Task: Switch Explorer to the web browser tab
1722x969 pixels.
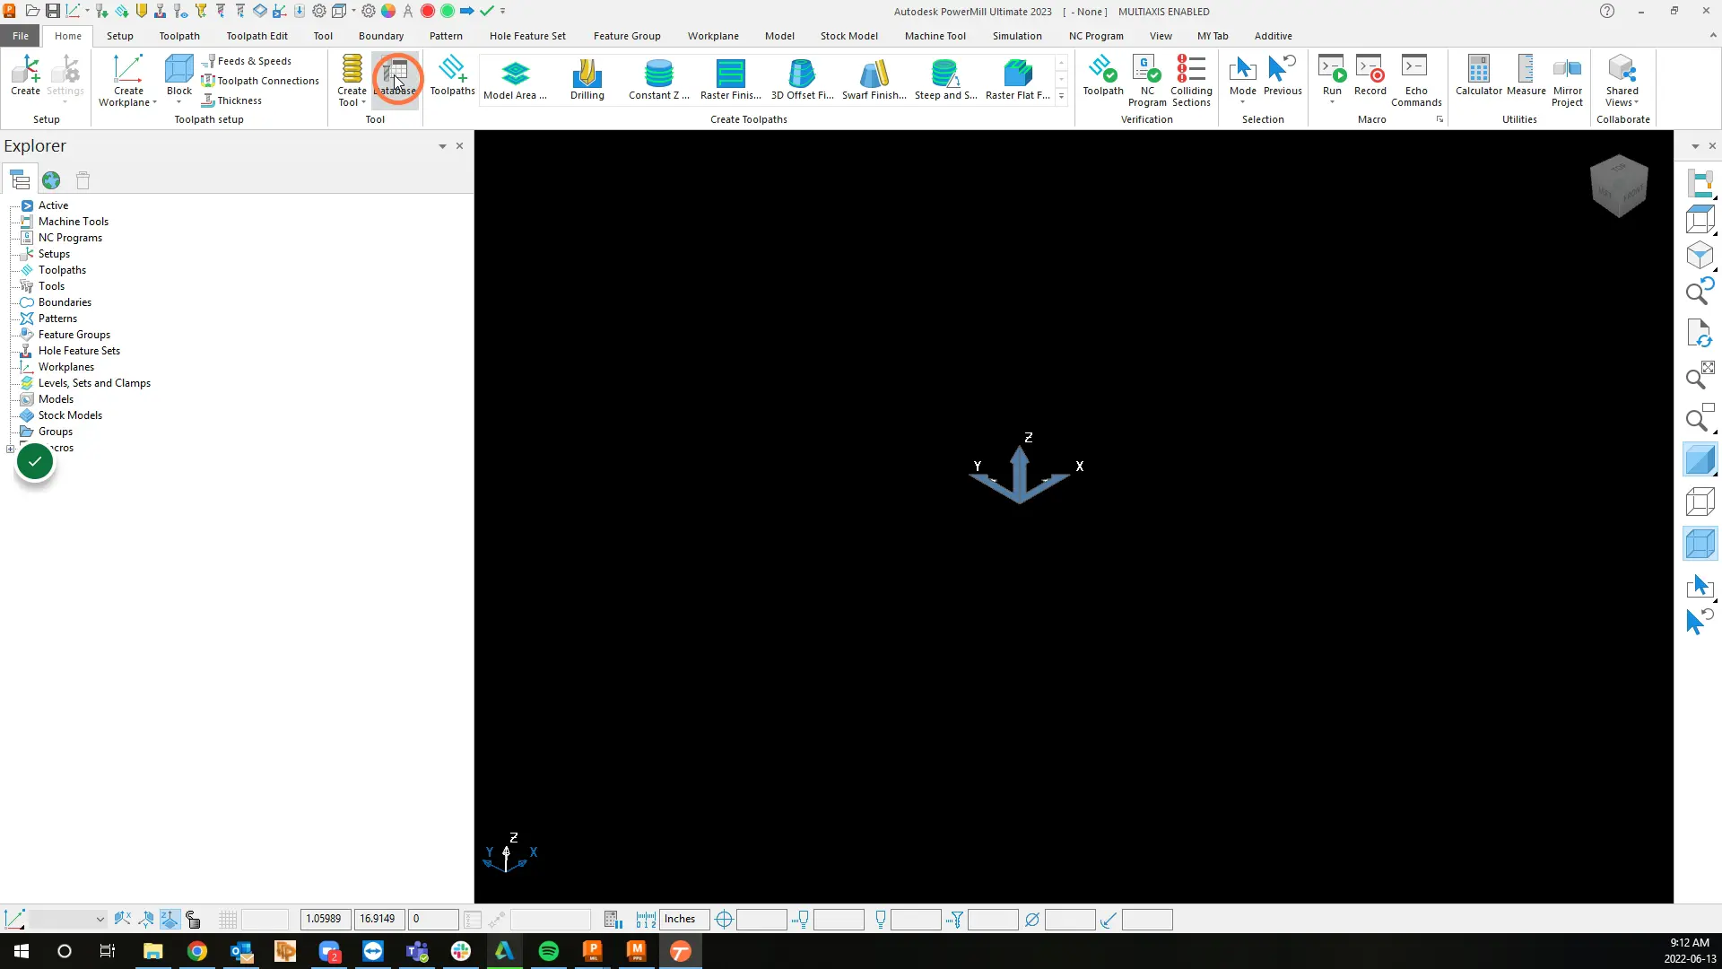Action: pos(51,180)
